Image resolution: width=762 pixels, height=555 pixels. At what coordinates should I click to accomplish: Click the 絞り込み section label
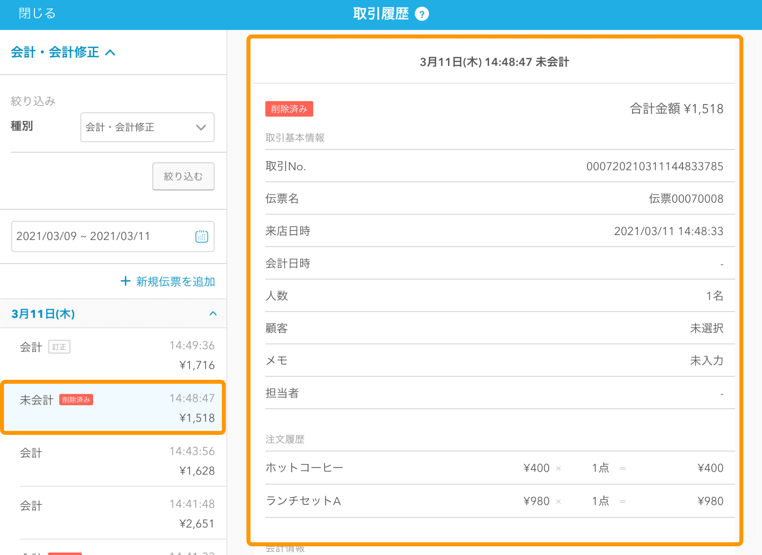pyautogui.click(x=33, y=101)
